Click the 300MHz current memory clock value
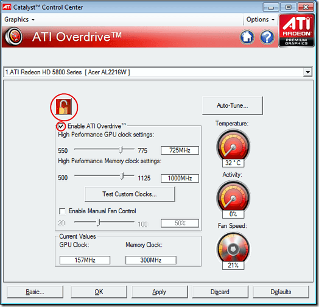The height and width of the screenshot is (307, 319). (151, 260)
